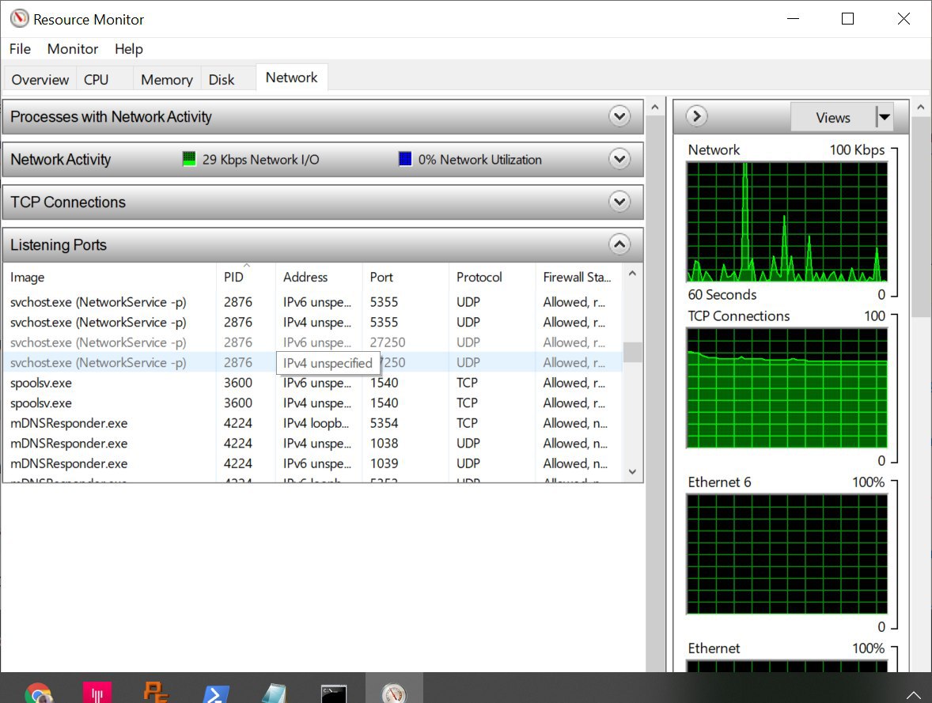Expand Processes with Network Activity section

point(619,116)
